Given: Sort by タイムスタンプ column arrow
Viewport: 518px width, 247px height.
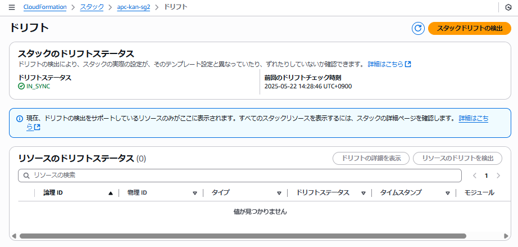Looking at the screenshot, I should (x=448, y=193).
